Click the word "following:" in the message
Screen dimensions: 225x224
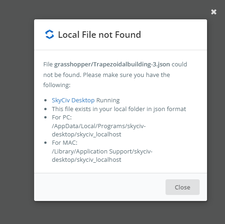57,85
